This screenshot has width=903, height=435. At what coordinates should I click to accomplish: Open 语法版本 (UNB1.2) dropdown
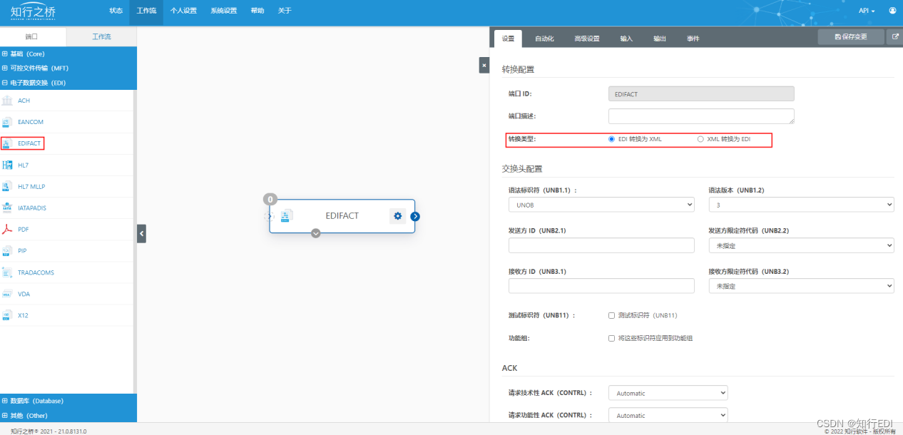tap(801, 205)
